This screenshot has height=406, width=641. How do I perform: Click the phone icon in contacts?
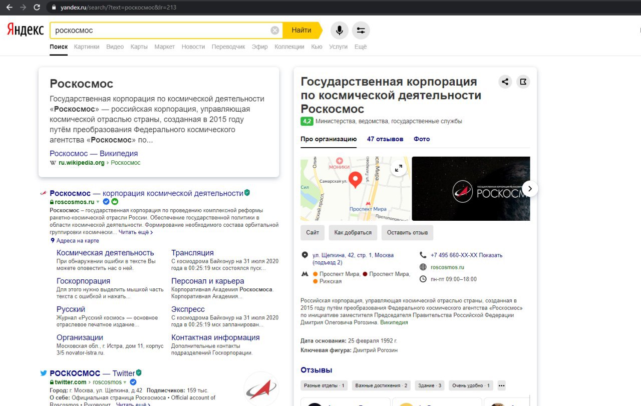point(423,255)
